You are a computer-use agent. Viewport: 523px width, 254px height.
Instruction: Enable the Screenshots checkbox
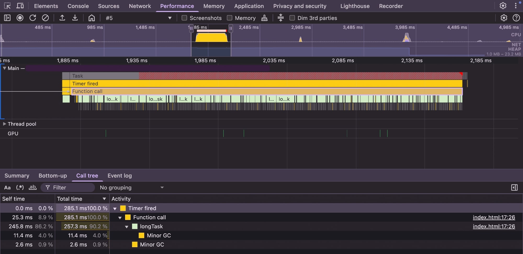click(184, 18)
